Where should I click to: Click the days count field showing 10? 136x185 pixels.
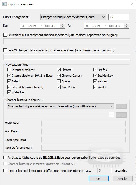119,17
